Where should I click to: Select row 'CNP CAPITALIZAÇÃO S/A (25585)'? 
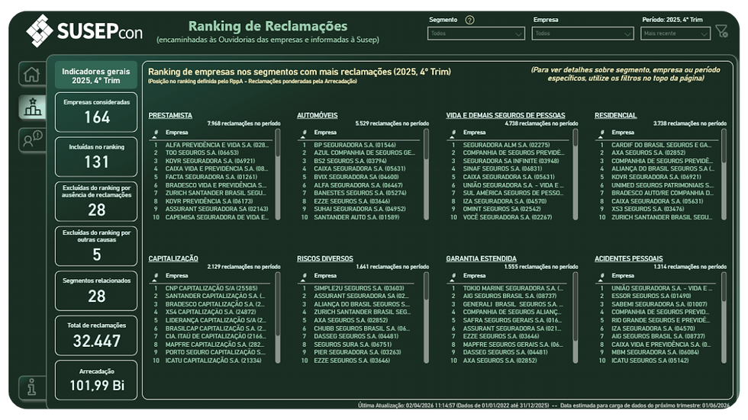point(211,288)
